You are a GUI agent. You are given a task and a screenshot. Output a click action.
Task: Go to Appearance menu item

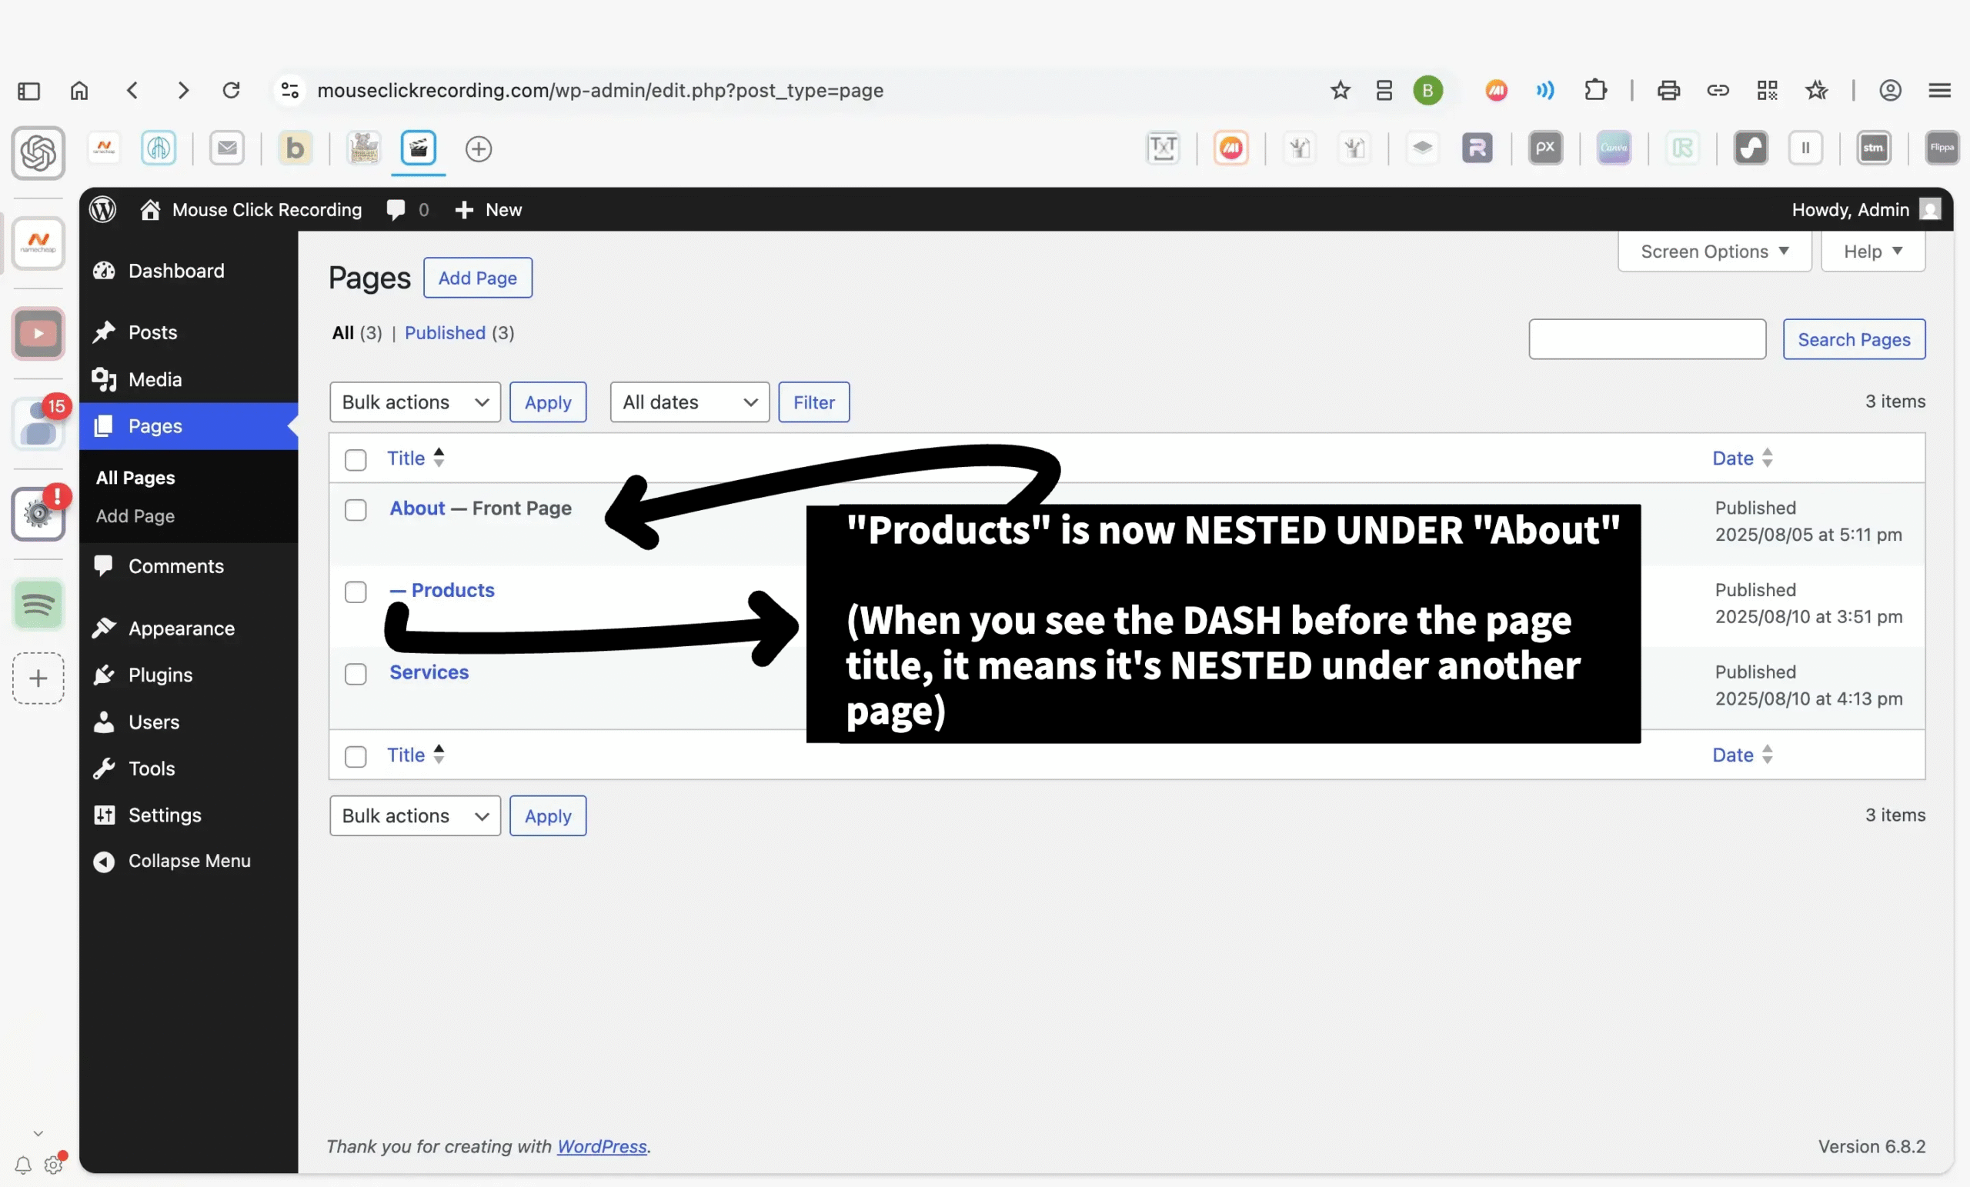coord(181,629)
